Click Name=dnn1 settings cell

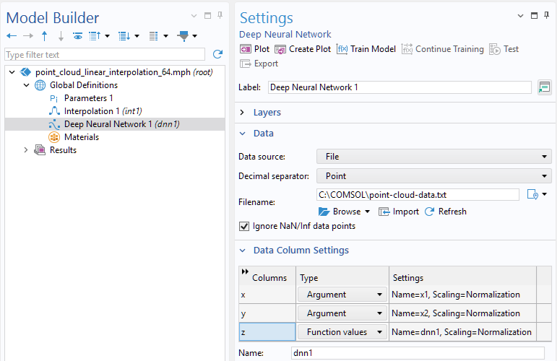[462, 332]
